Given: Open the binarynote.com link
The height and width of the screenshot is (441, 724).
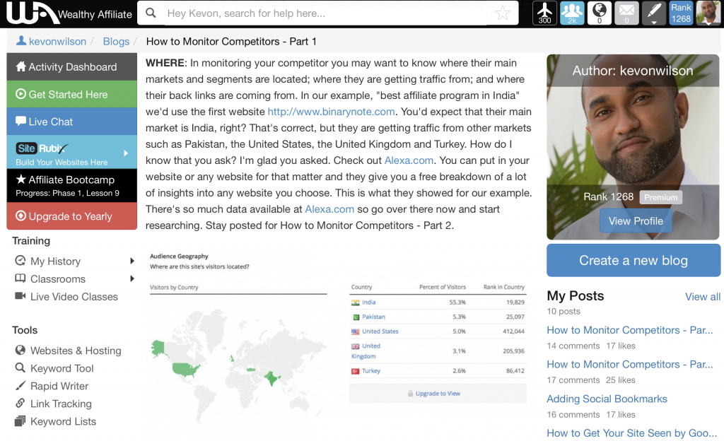Looking at the screenshot, I should click(x=331, y=112).
